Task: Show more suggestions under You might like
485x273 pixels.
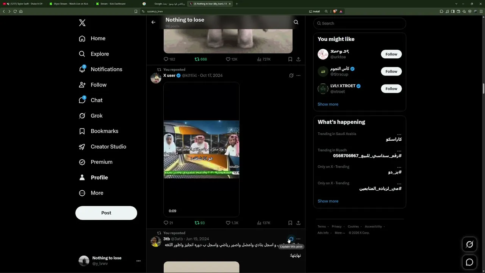Action: click(x=328, y=104)
